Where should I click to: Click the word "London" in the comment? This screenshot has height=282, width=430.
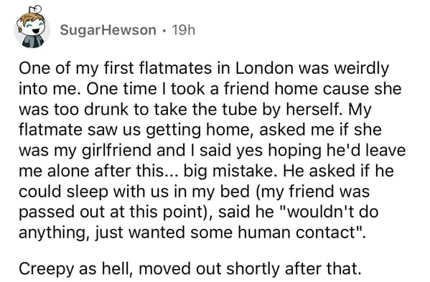pyautogui.click(x=264, y=68)
